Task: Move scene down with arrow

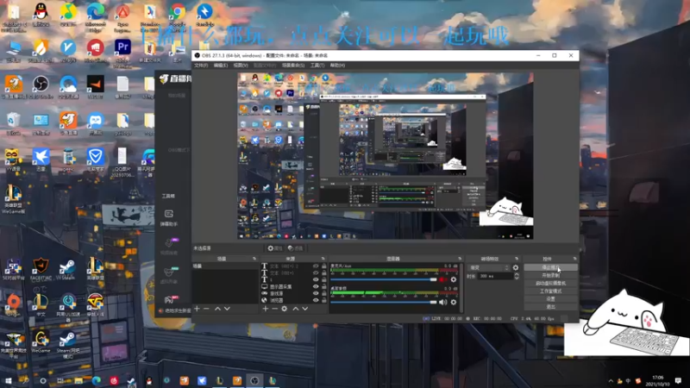Action: 227,309
